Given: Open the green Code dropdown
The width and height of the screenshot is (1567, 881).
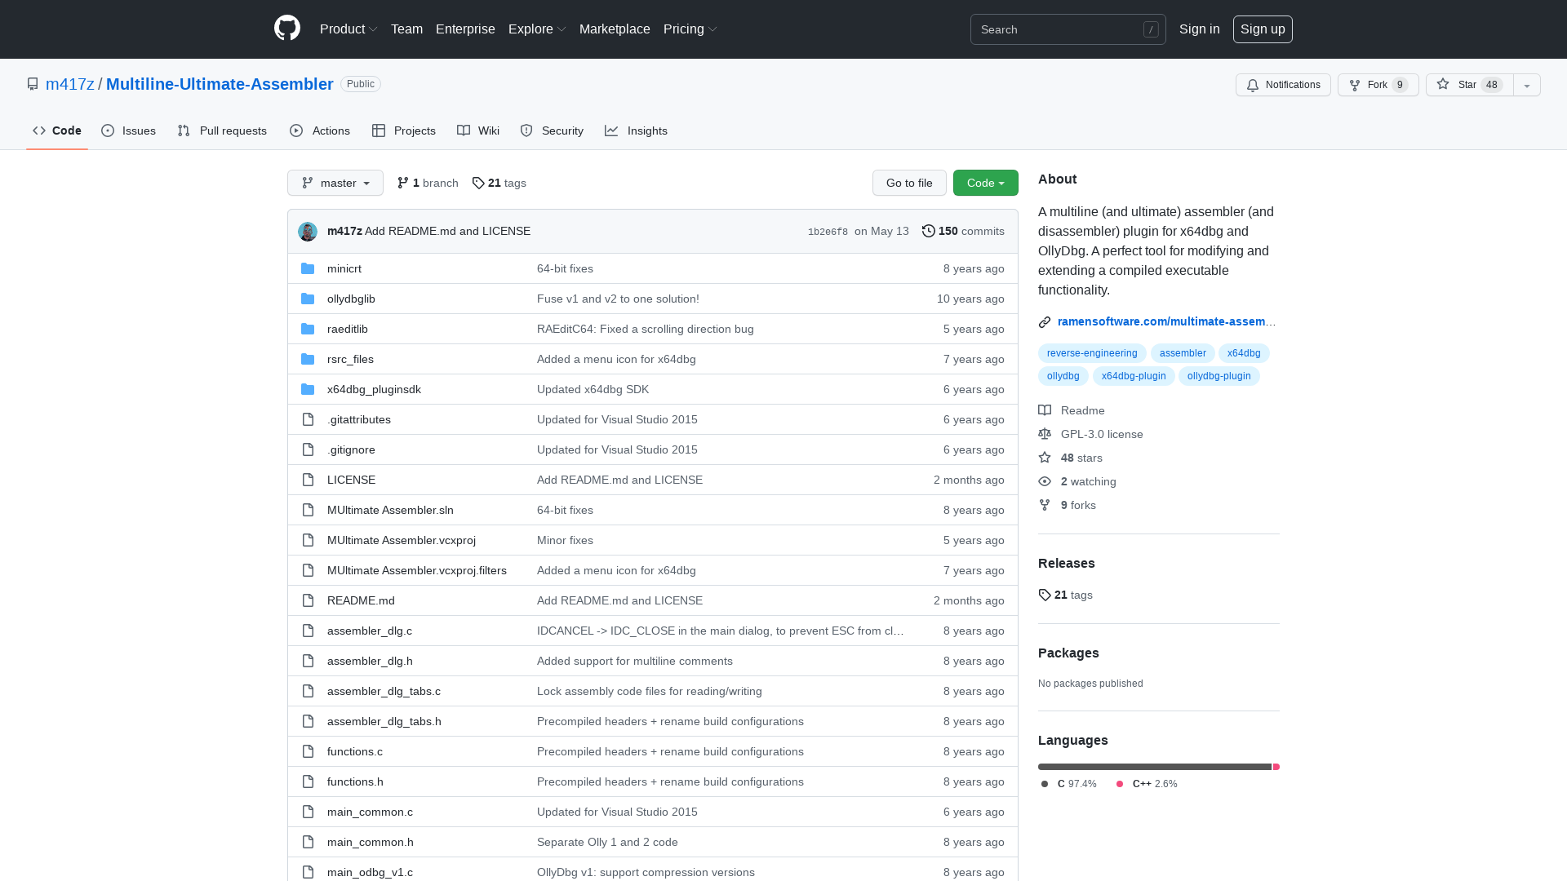Looking at the screenshot, I should 985,183.
